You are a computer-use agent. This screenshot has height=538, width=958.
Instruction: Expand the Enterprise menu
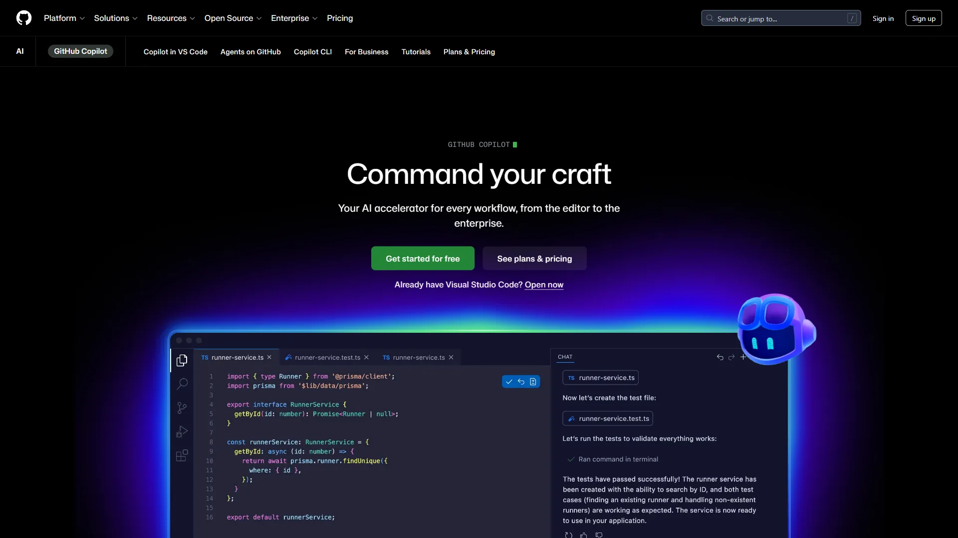pyautogui.click(x=294, y=18)
